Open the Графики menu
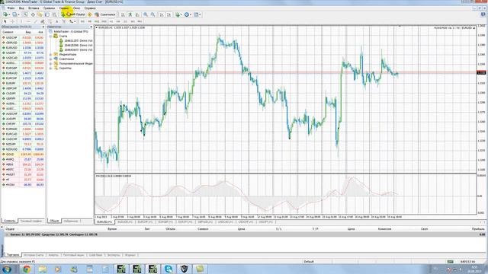488x274 pixels. click(x=49, y=8)
